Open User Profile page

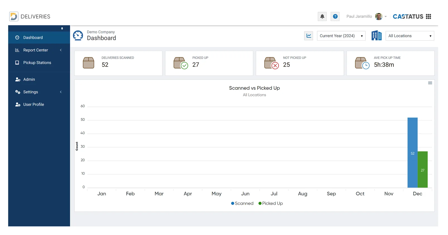(x=39, y=105)
